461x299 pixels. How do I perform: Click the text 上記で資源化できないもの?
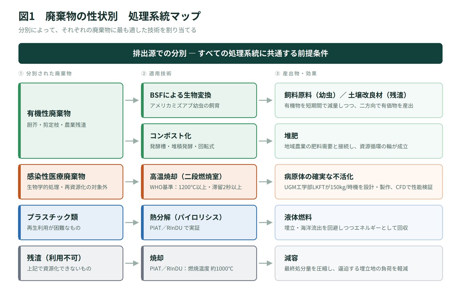coord(59,268)
